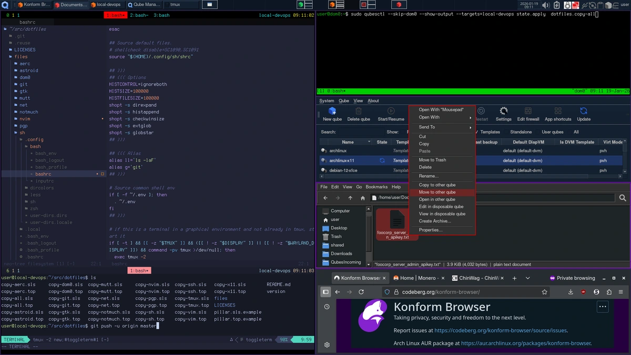Click the file manager search magnifier icon
The height and width of the screenshot is (355, 631).
click(x=623, y=198)
